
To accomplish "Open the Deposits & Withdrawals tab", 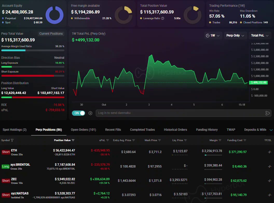I will coord(255,130).
